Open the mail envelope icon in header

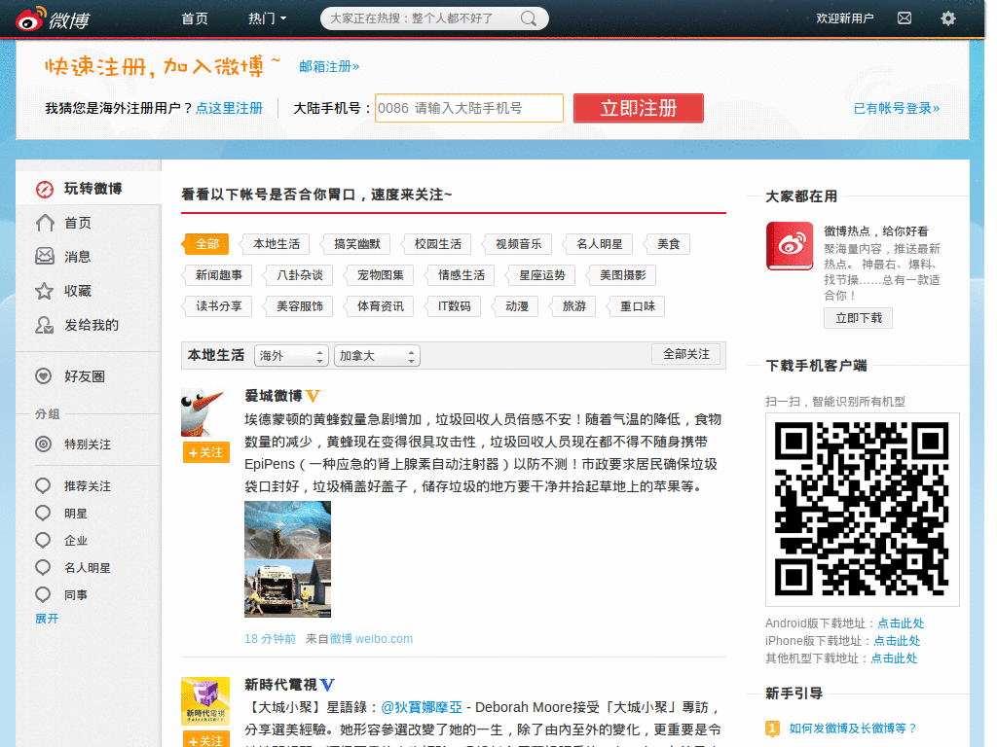click(905, 18)
